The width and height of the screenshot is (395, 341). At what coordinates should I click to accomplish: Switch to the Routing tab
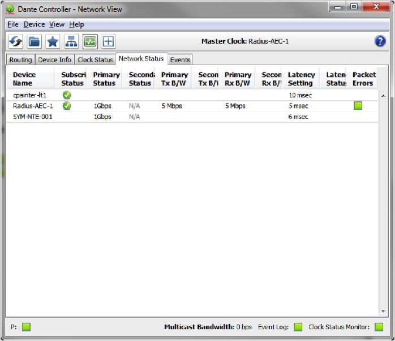20,59
